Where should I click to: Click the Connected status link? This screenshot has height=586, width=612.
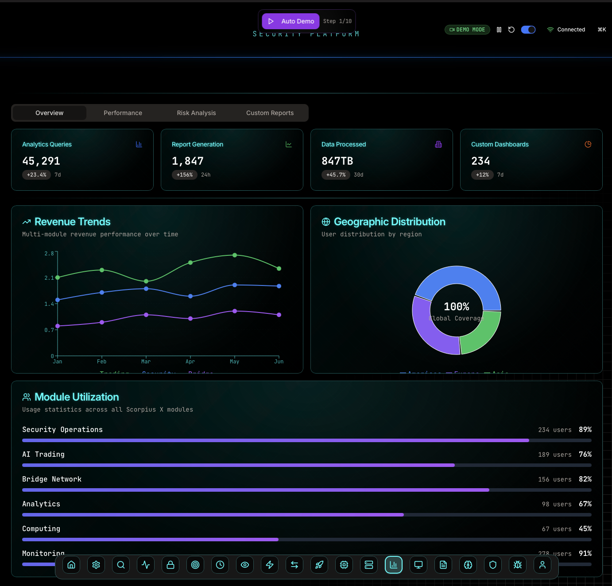571,29
